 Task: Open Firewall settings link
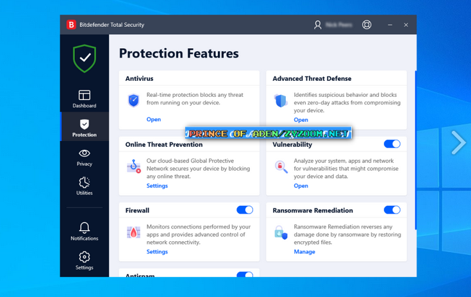157,251
